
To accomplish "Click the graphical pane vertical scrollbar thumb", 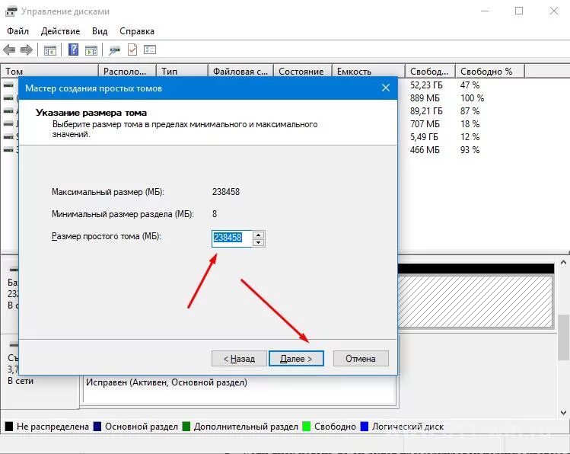I will point(563,337).
